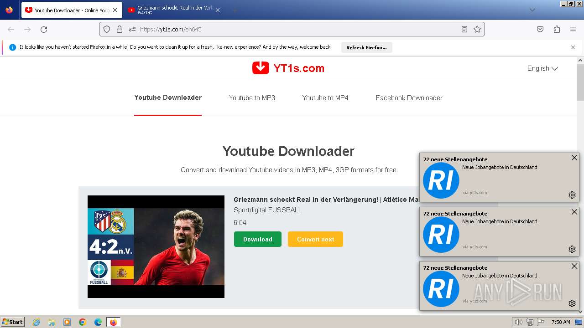This screenshot has width=584, height=328.
Task: Click the green Download button
Action: tap(258, 239)
